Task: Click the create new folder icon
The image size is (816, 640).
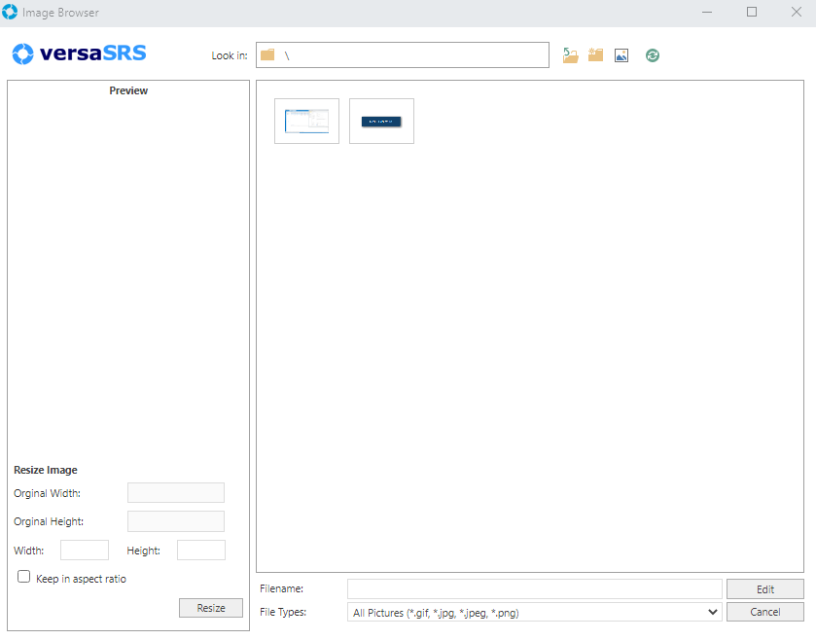Action: tap(596, 55)
